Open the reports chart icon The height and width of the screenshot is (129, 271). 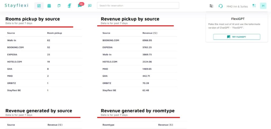[90, 6]
